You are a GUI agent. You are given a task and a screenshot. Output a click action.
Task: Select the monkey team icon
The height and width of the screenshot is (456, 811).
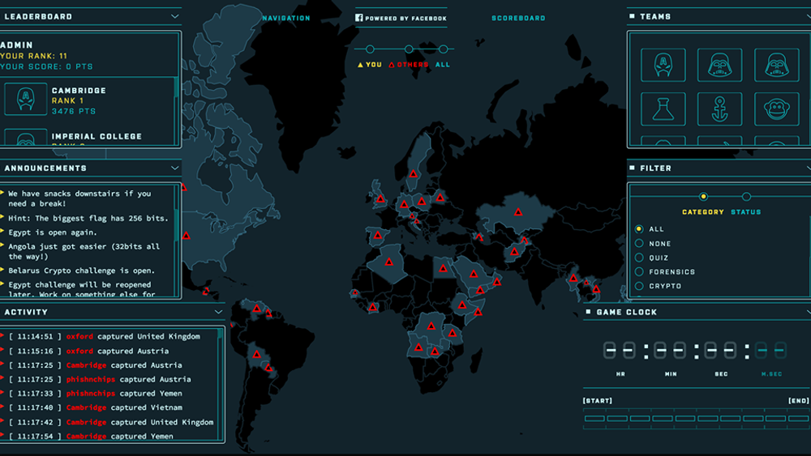pos(776,109)
